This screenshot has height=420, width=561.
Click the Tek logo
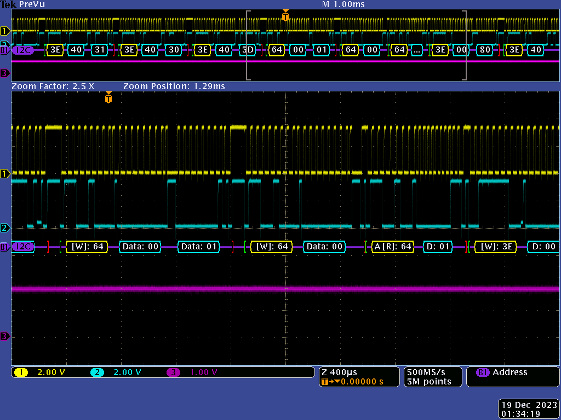[x=9, y=4]
